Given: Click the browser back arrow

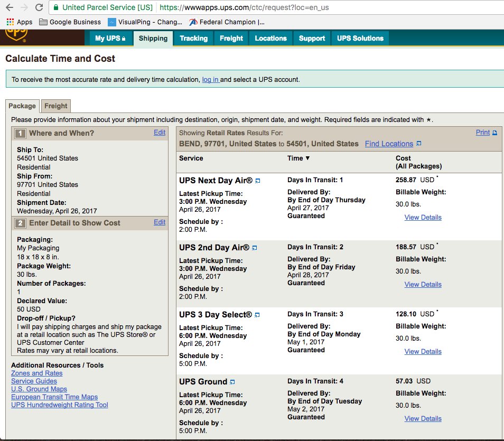Looking at the screenshot, I should [10, 7].
